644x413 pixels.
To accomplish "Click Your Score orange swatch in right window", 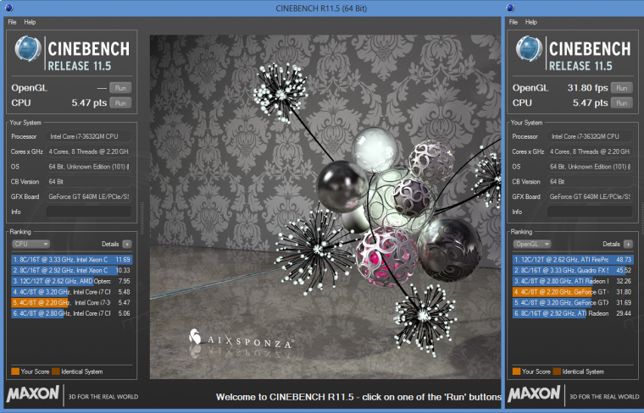I will [516, 372].
